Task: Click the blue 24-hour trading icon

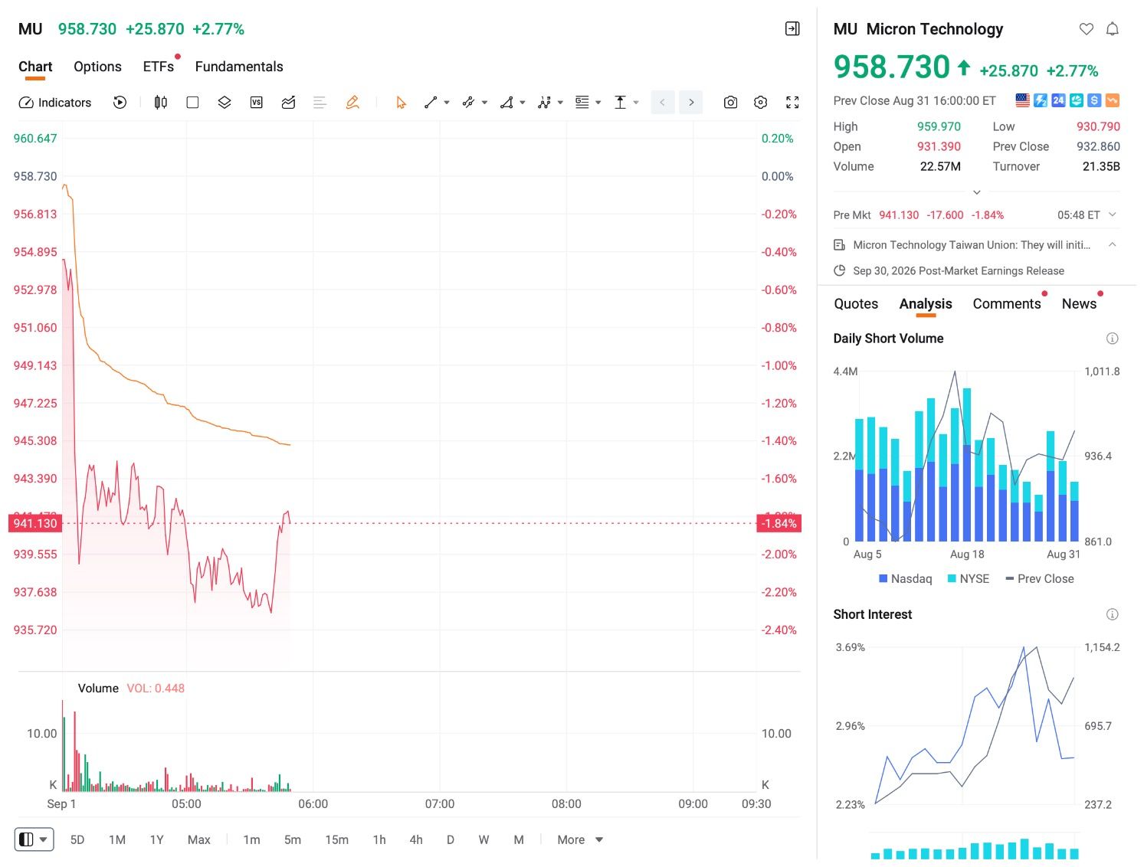Action: coord(1058,100)
